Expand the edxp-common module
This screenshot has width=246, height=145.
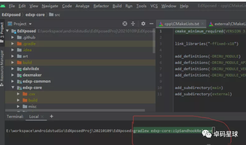click(13, 81)
